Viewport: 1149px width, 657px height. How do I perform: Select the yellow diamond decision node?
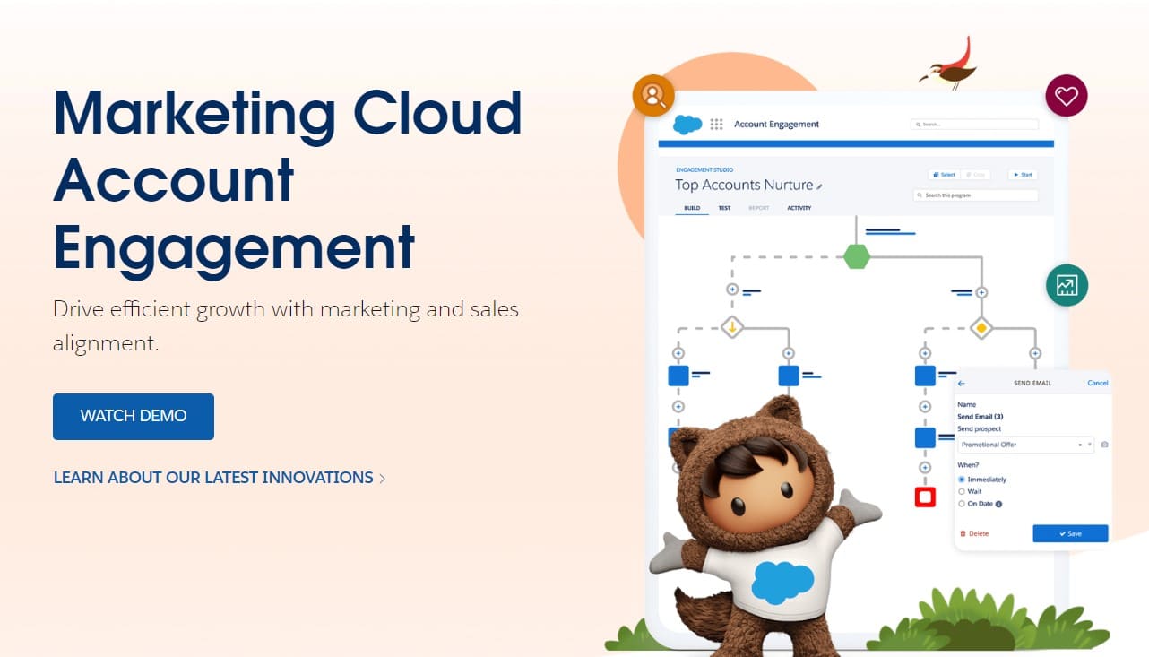[980, 328]
